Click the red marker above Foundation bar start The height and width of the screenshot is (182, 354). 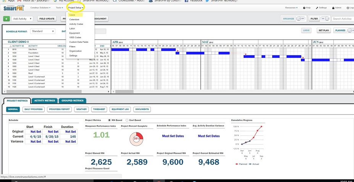tap(178, 51)
